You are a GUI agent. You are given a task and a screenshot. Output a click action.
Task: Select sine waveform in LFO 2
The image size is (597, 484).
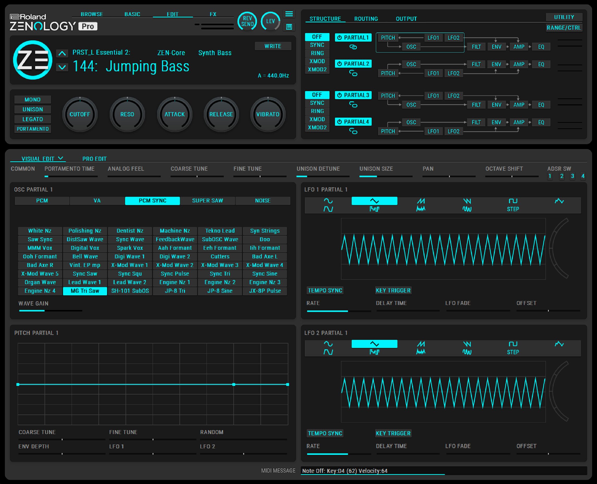[328, 344]
